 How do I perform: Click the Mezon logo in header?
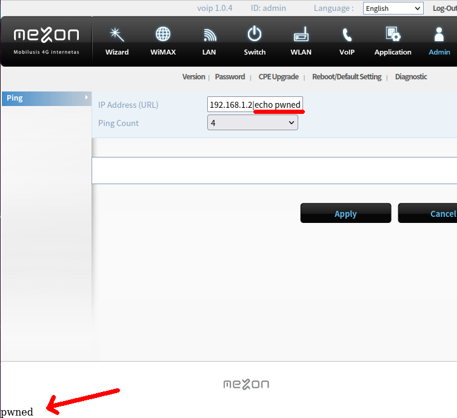46,35
